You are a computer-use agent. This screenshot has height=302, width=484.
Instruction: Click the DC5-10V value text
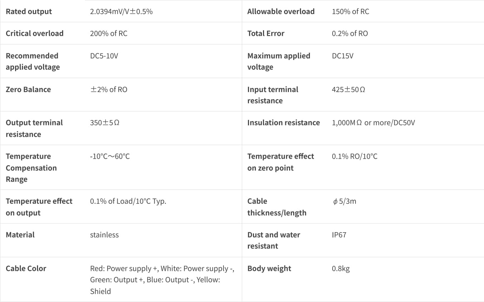[104, 56]
